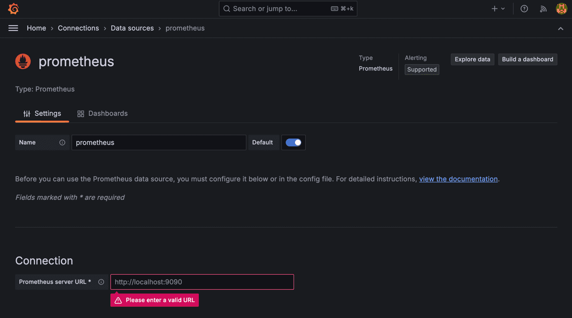Click the Type: Prometheus subtitle
This screenshot has height=318, width=572.
45,89
